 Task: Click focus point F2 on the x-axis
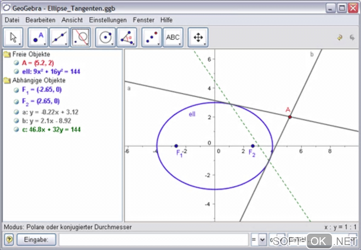point(253,146)
